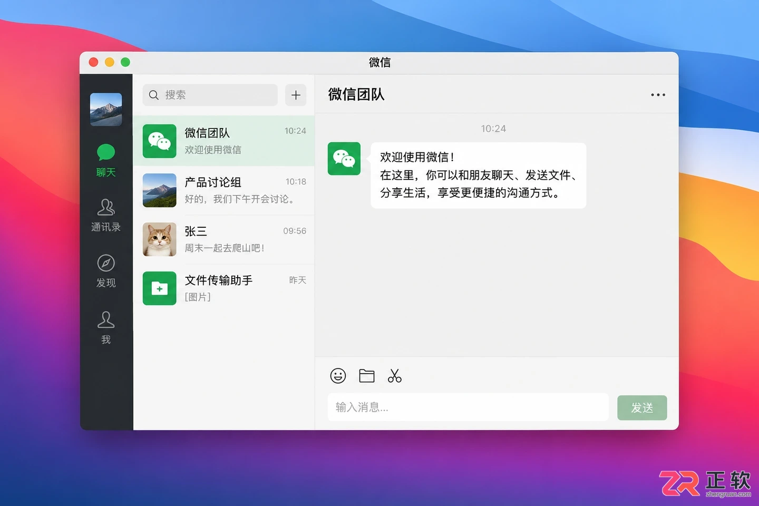Screen dimensions: 759x506
Task: Open the 发现 discover tab
Action: (106, 271)
